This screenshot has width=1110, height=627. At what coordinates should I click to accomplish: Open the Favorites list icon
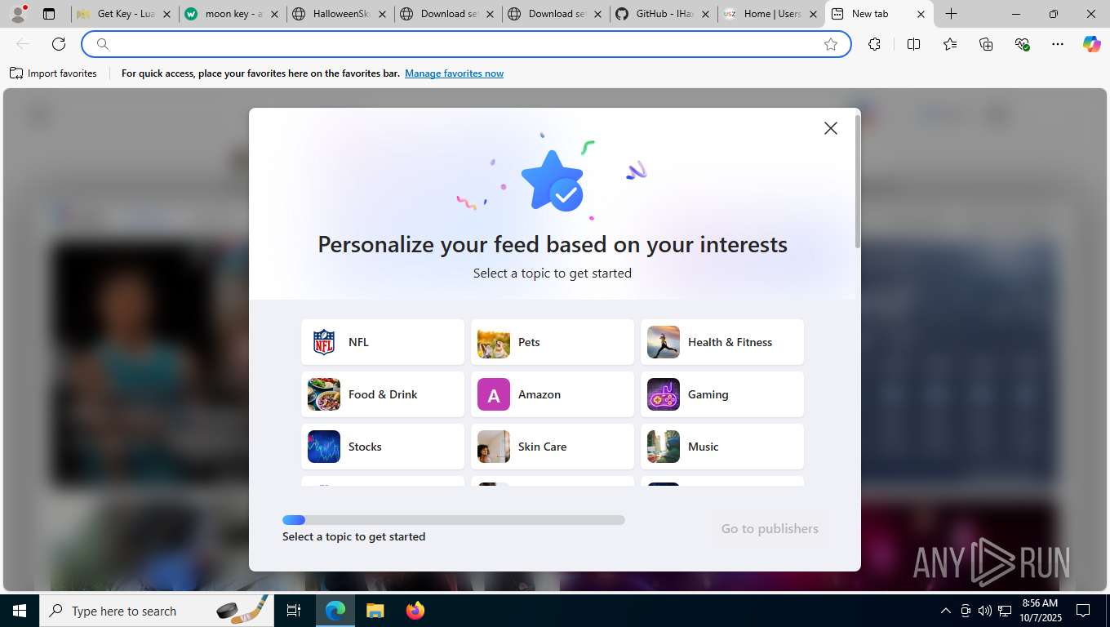tap(950, 44)
